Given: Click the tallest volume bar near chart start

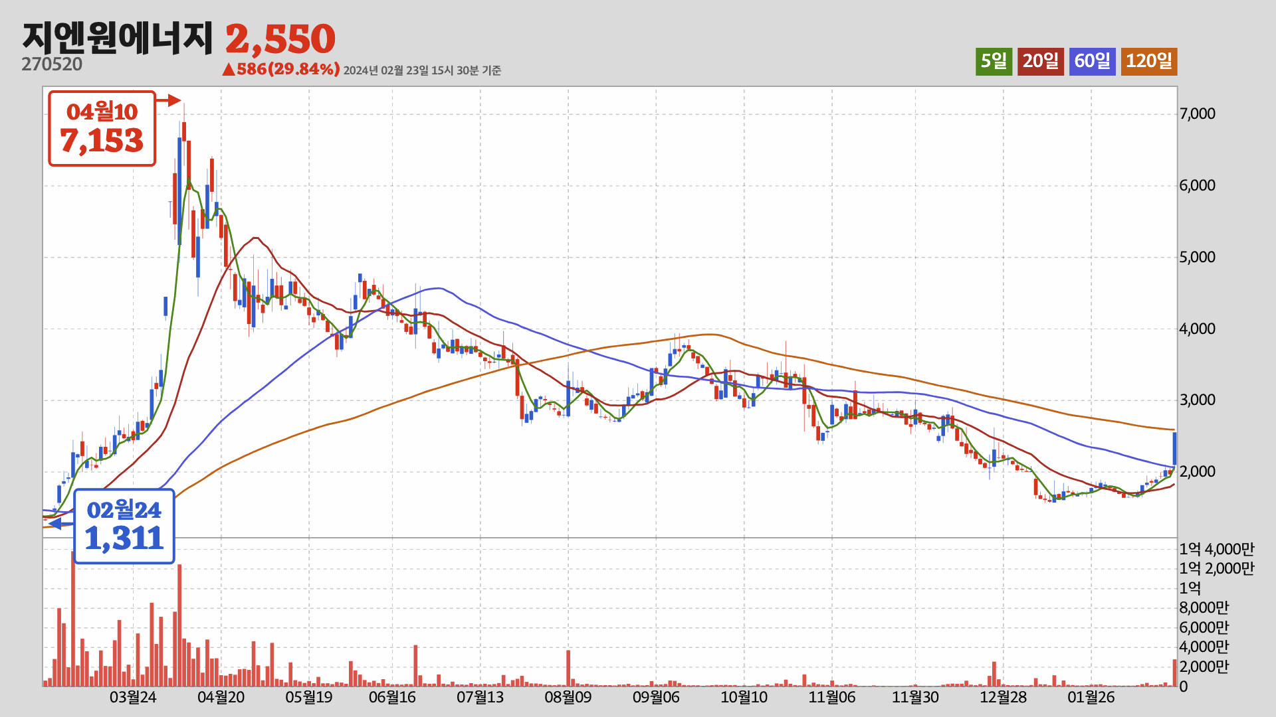Looking at the screenshot, I should point(73,618).
